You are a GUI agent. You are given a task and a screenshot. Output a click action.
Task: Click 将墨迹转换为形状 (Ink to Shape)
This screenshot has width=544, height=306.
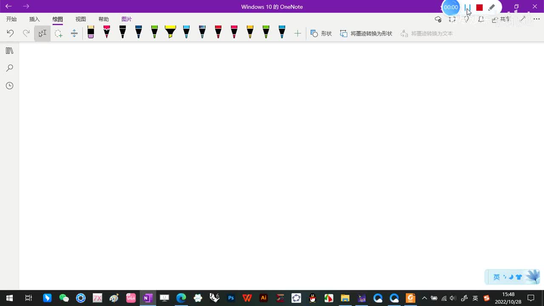point(366,33)
